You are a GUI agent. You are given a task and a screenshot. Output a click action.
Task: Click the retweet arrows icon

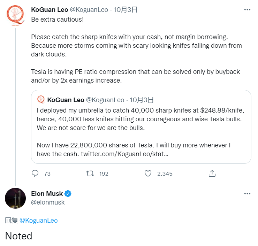[90, 173]
